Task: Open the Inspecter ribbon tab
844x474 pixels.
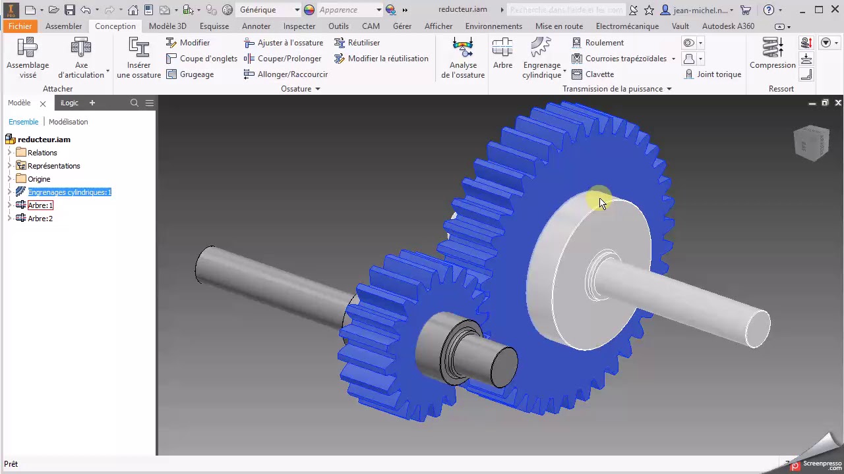Action: 299,26
